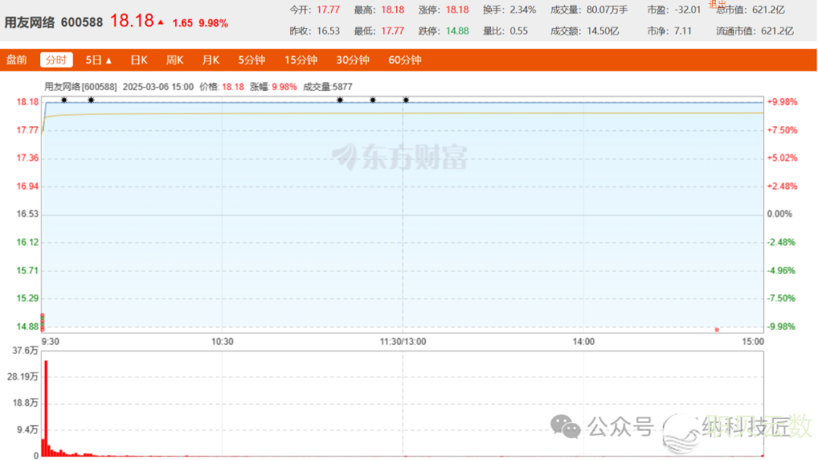Screen dimensions: 818x460
Task: Select the 15分钟 interval tab
Action: [x=301, y=60]
